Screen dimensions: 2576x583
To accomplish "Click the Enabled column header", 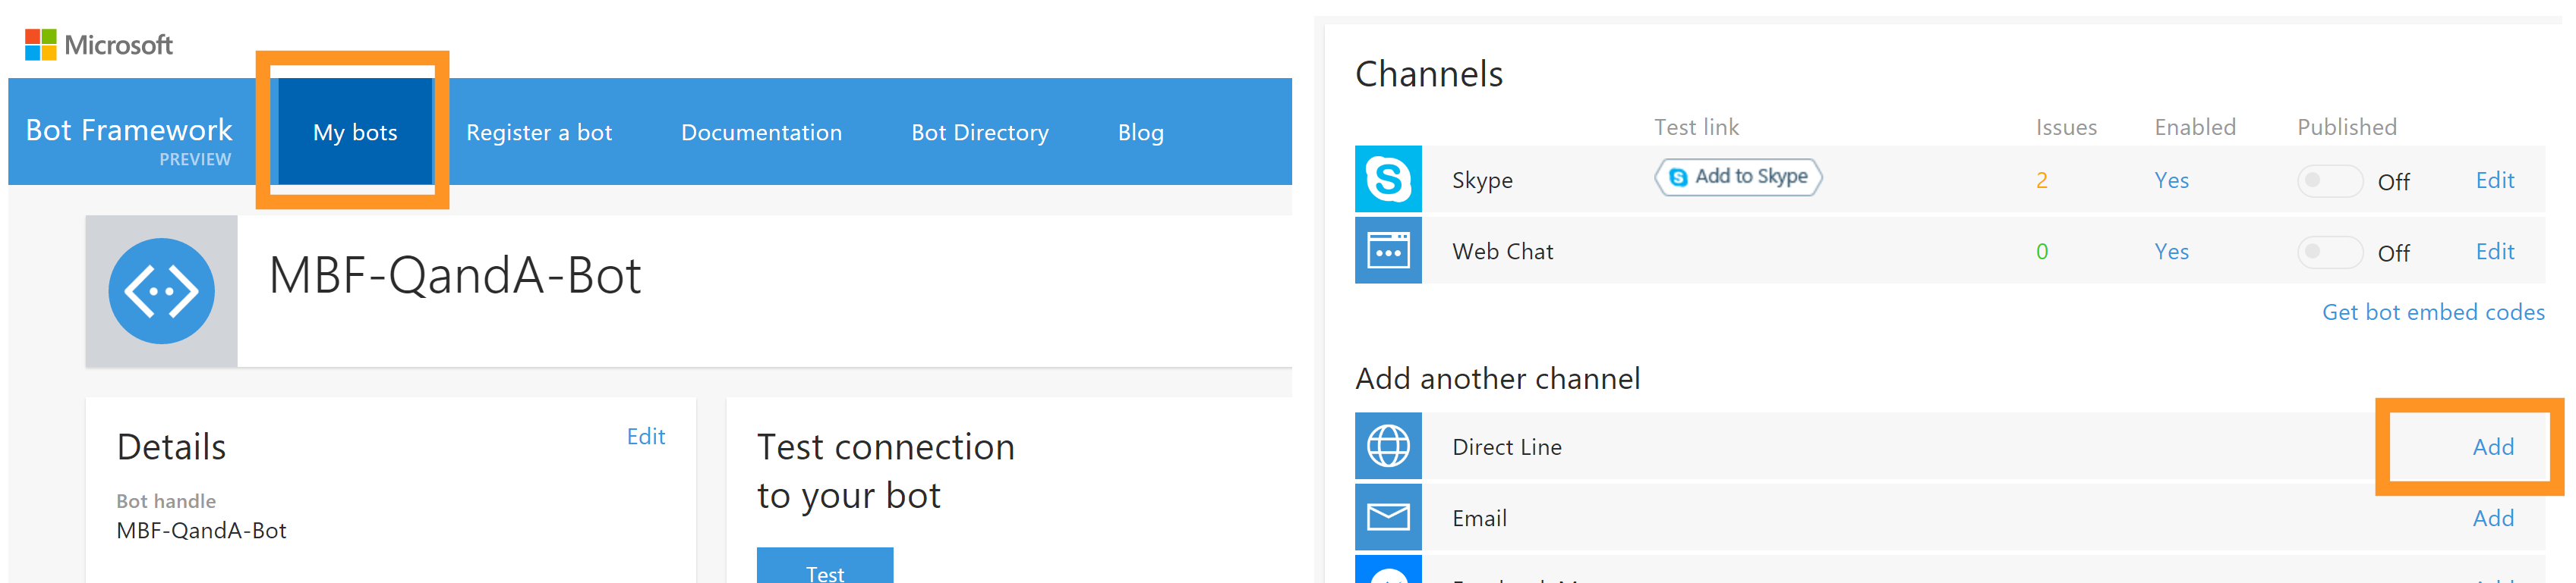I will coord(2194,127).
